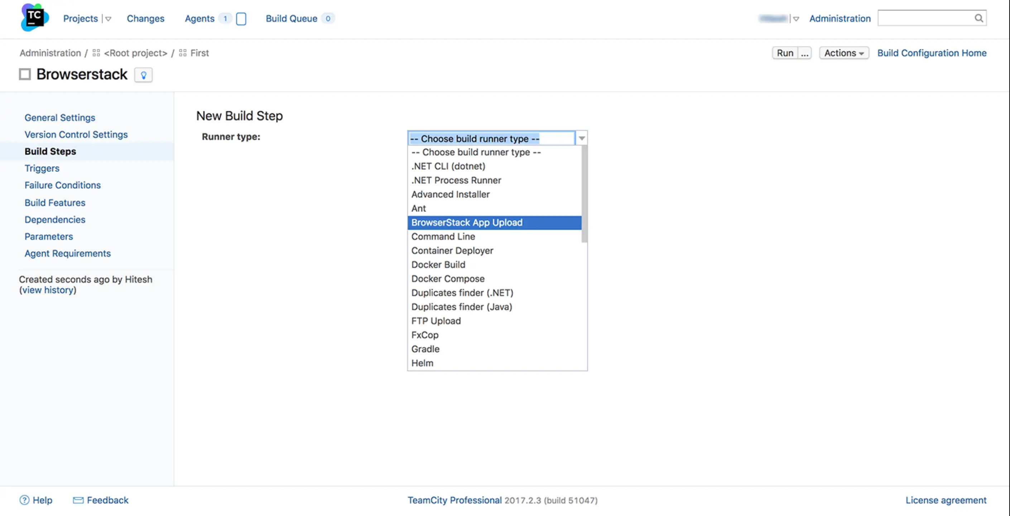
Task: Click the Help question mark icon
Action: [24, 500]
